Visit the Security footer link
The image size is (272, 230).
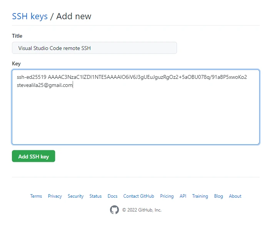(x=75, y=196)
